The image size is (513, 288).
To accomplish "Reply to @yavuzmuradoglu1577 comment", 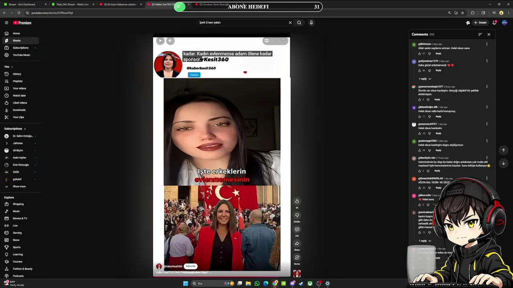I will pyautogui.click(x=437, y=100).
